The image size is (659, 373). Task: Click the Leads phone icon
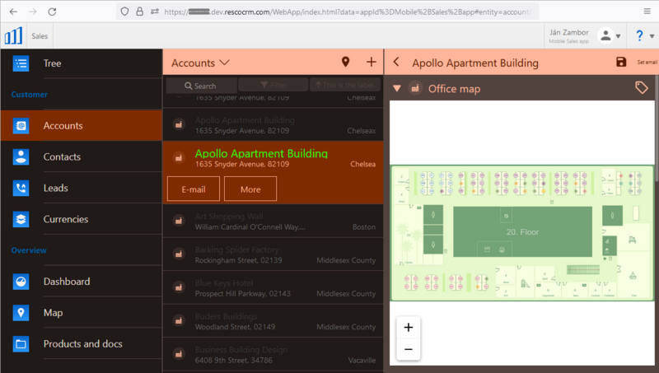[x=21, y=188]
